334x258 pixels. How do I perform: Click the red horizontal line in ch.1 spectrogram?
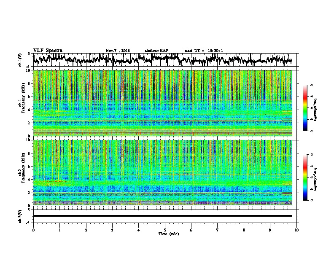click(x=162, y=100)
